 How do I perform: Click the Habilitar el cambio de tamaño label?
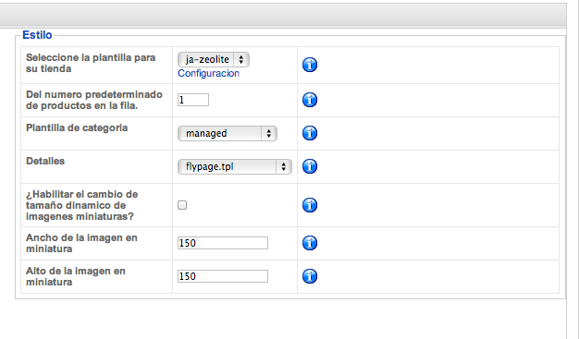tap(81, 205)
